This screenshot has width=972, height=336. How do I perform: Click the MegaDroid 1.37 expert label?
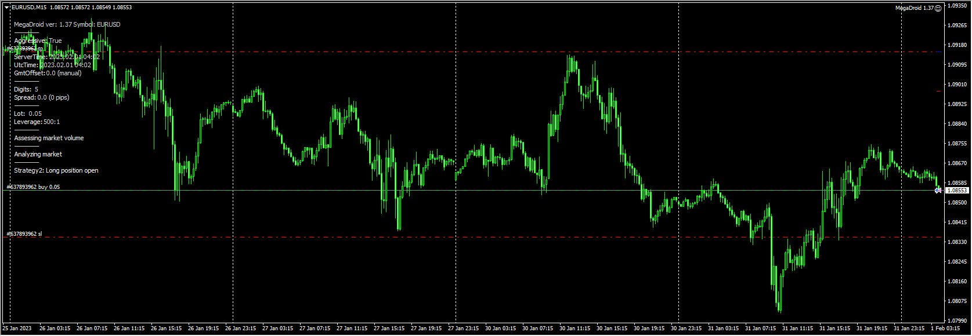click(915, 8)
